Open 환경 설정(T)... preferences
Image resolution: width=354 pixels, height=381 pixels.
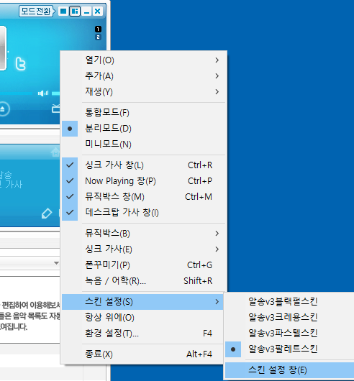coord(142,333)
